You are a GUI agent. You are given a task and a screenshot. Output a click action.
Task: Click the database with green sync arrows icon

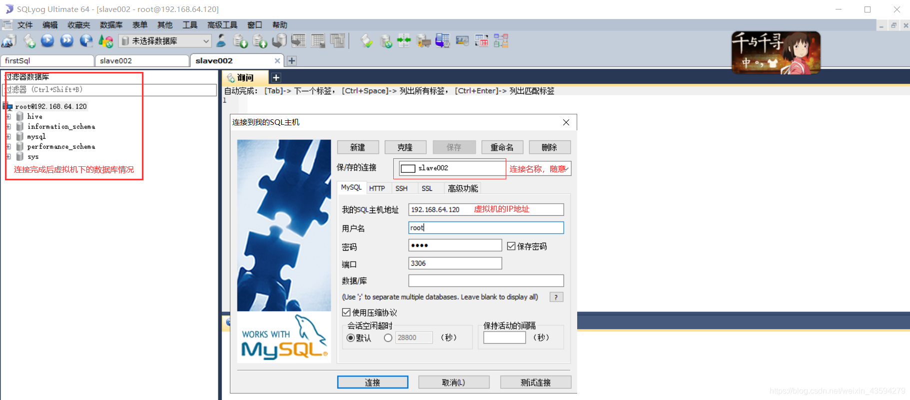point(385,41)
